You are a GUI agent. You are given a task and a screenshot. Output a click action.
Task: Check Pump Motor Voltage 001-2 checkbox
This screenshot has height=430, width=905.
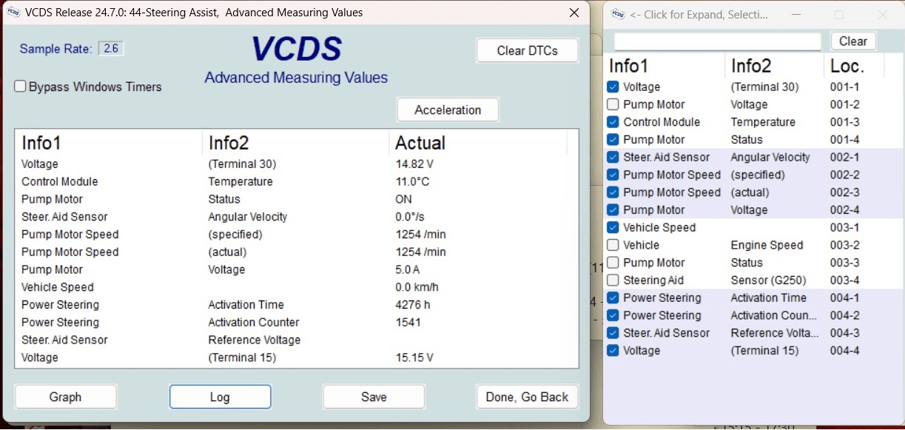[x=613, y=104]
